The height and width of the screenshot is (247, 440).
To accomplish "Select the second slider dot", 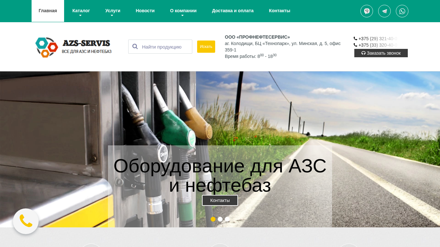I will click(220, 219).
